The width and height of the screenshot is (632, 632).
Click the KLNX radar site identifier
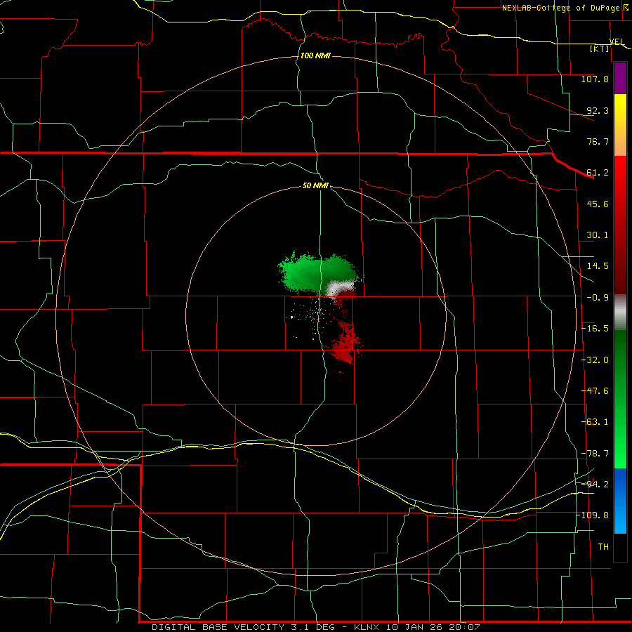367,627
